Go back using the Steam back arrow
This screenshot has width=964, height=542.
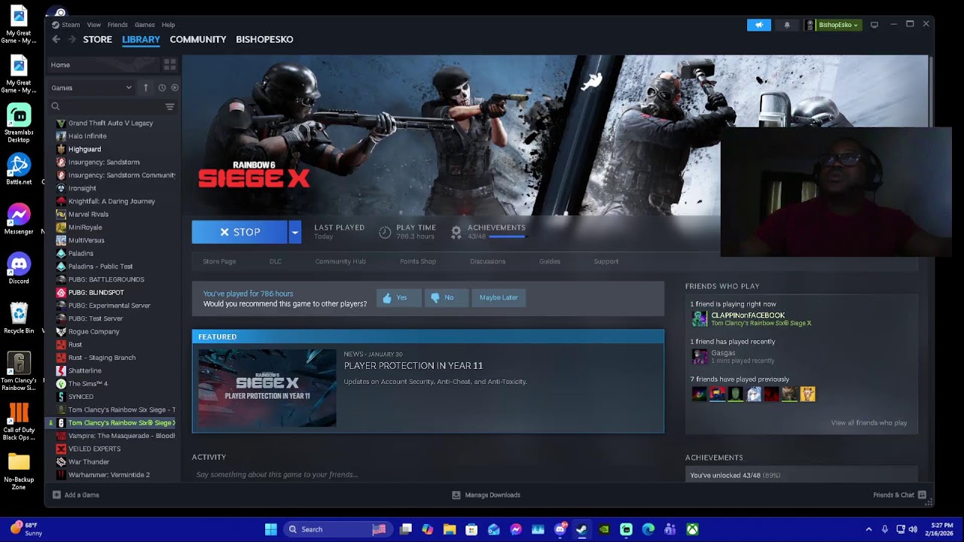56,39
